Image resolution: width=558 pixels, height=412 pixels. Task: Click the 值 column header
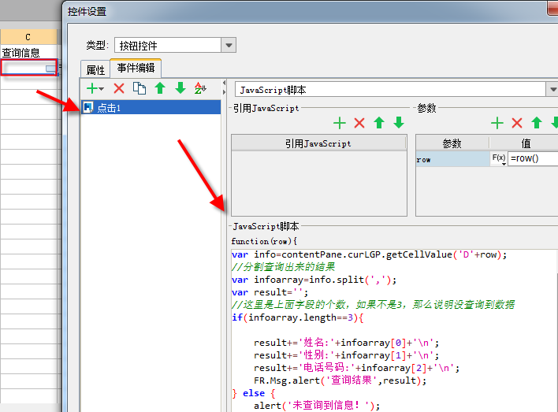[x=526, y=143]
